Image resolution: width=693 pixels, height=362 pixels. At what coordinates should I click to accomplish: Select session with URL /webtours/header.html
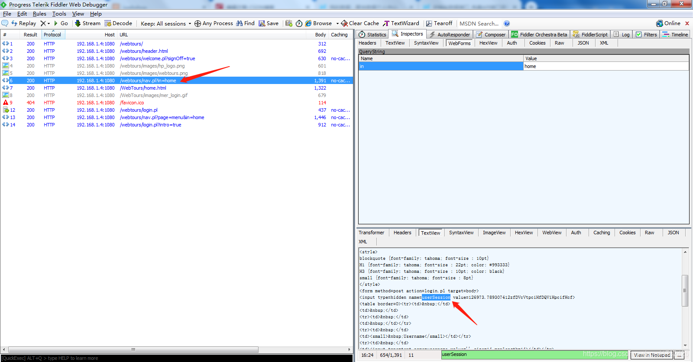point(177,51)
